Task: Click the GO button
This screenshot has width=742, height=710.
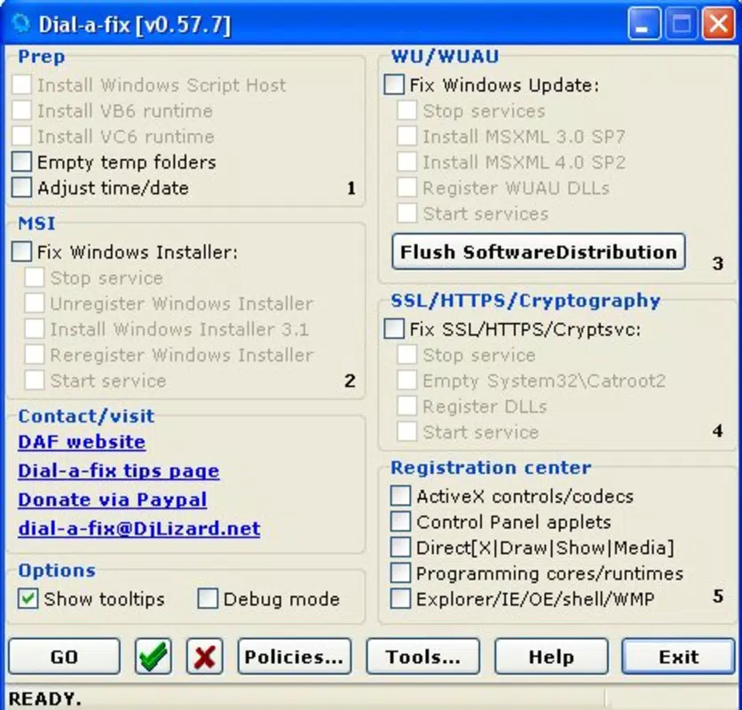Action: (x=65, y=656)
